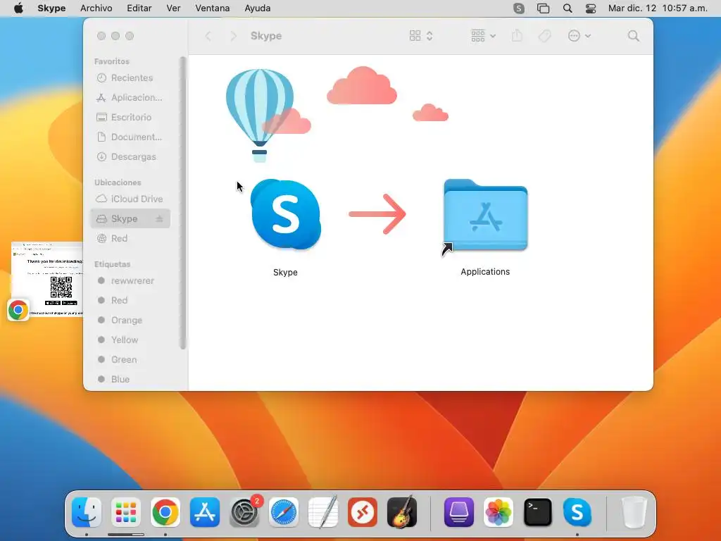This screenshot has height=541, width=721.
Task: Select Red under Ubicaciones
Action: [130, 238]
